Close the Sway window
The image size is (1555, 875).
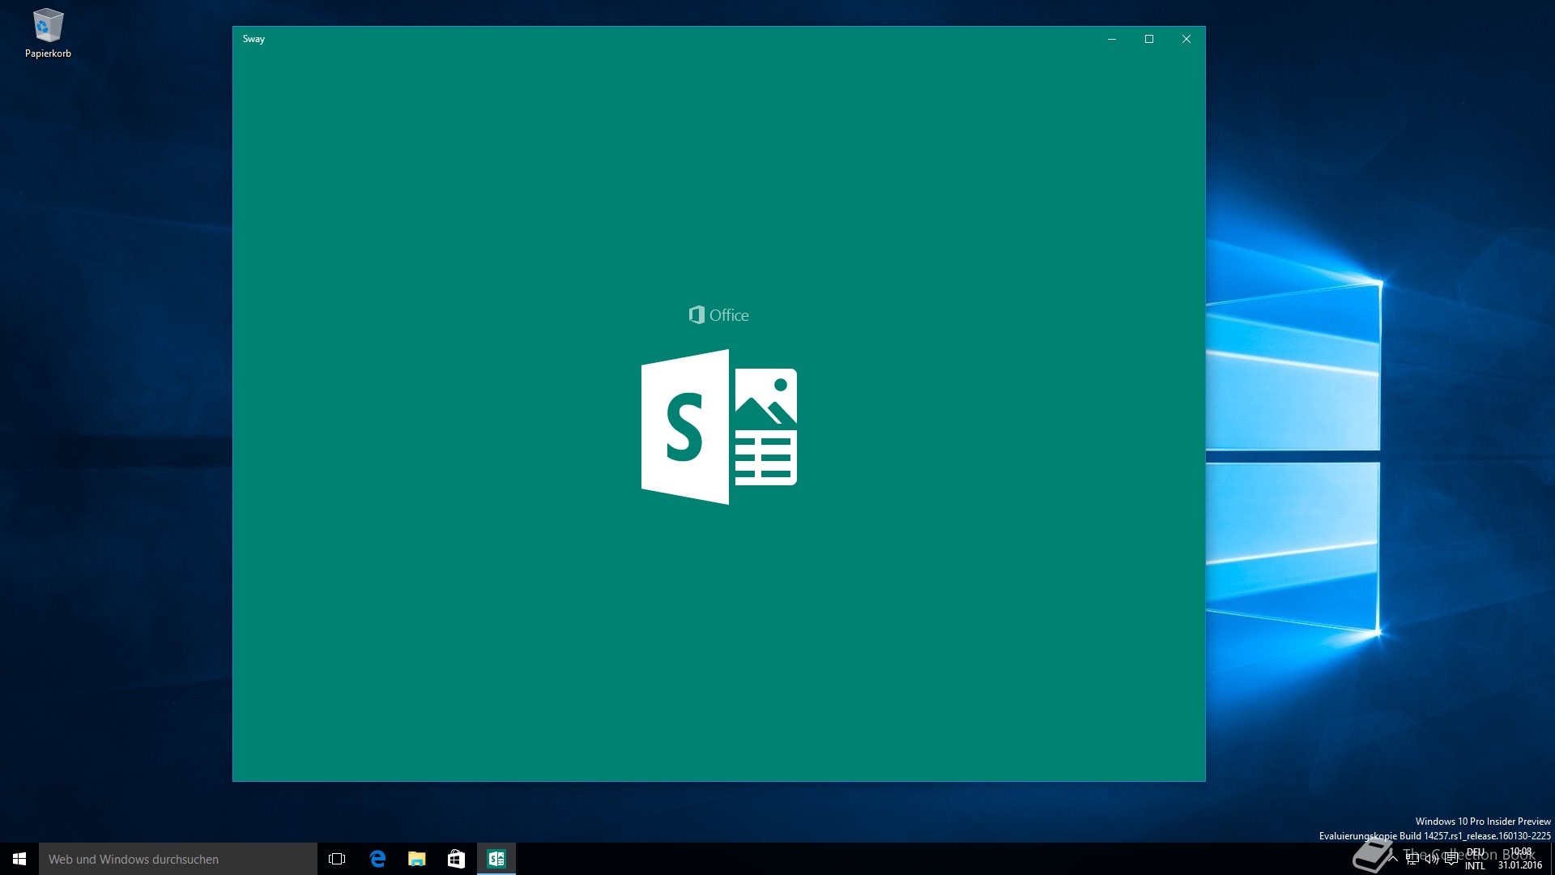pyautogui.click(x=1186, y=39)
